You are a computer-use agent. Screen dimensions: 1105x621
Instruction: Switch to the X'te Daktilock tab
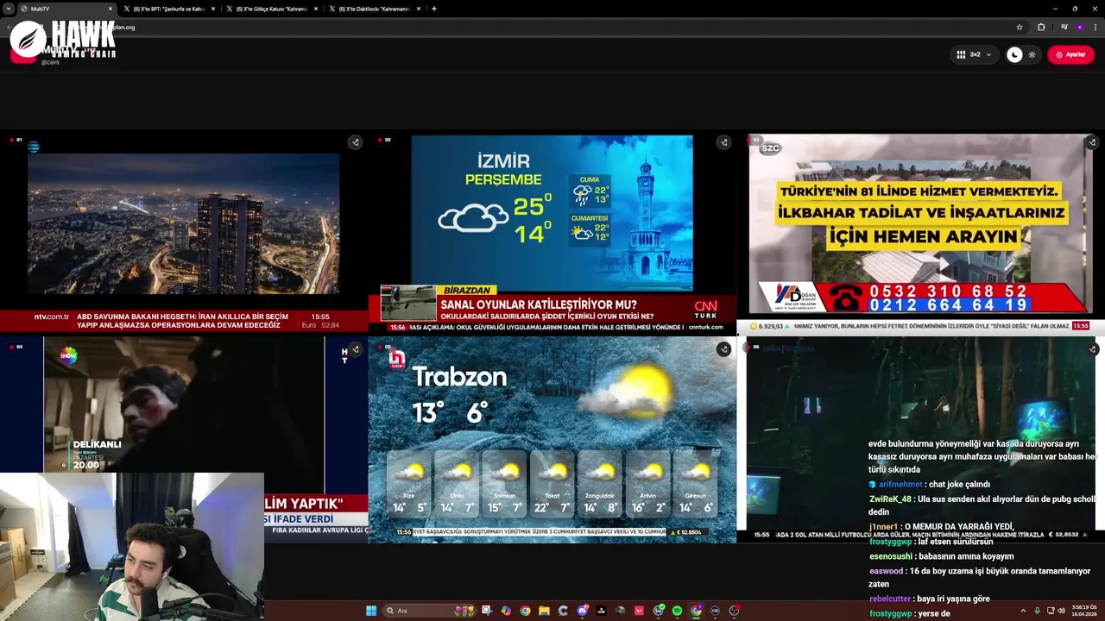(375, 9)
